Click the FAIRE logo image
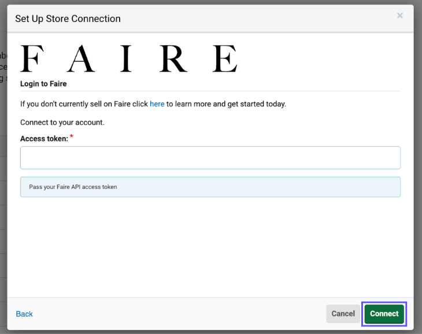The image size is (422, 334). (129, 58)
